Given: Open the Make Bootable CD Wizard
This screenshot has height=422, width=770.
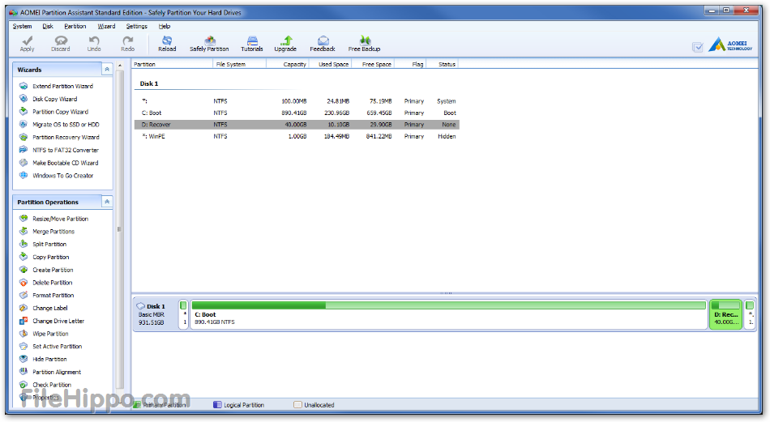Looking at the screenshot, I should tap(65, 163).
